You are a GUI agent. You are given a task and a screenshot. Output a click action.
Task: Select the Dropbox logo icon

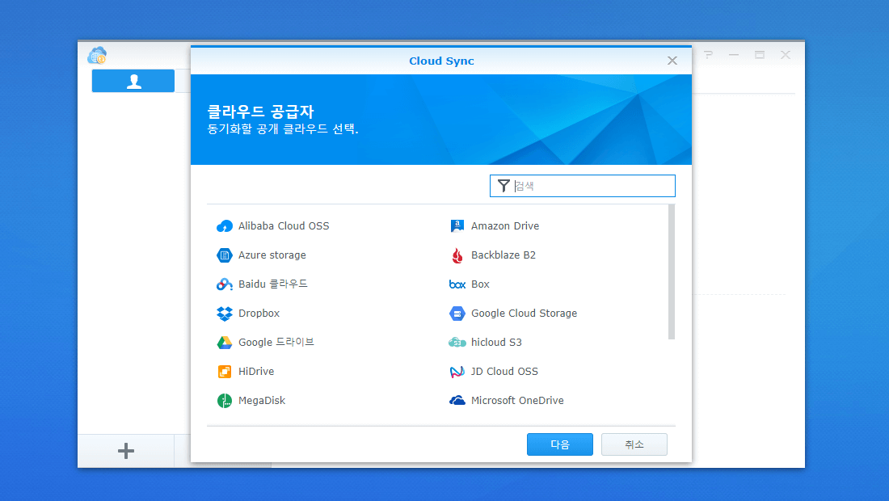(225, 314)
